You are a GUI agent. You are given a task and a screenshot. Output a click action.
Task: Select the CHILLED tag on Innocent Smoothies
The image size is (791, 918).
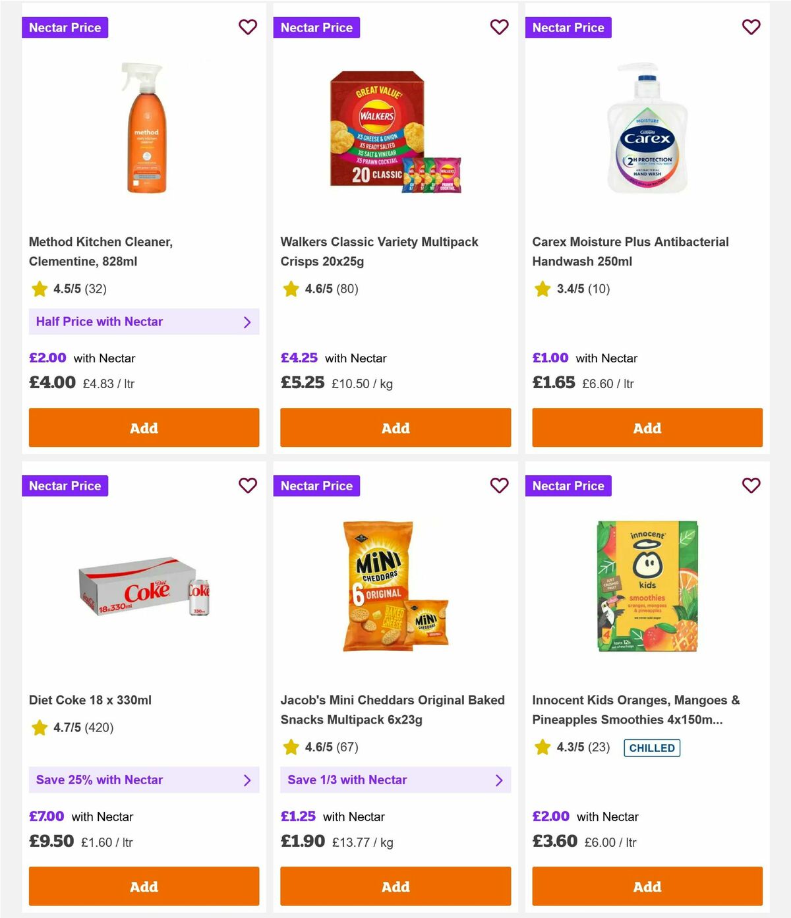(652, 747)
